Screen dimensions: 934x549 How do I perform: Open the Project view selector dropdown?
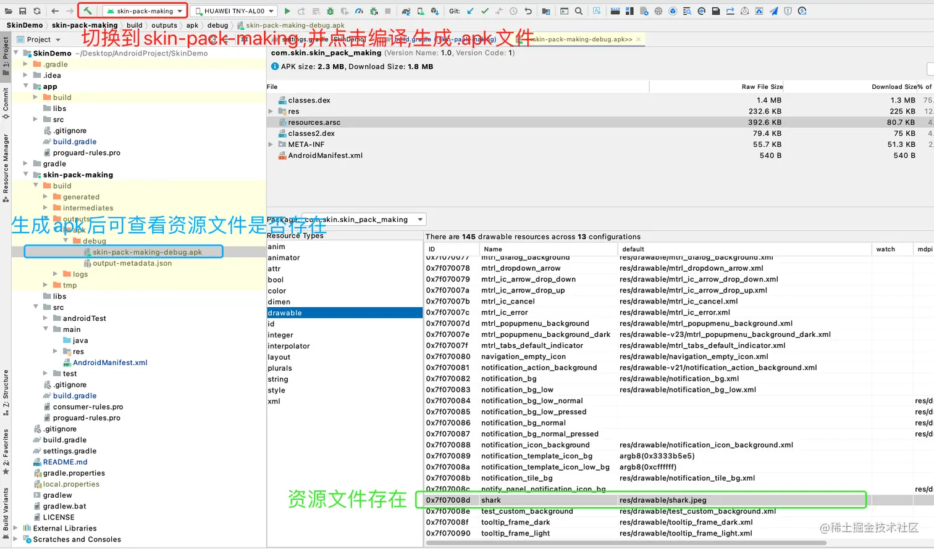[39, 39]
